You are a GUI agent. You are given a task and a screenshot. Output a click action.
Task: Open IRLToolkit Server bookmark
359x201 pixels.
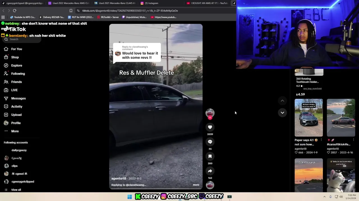tap(108, 17)
